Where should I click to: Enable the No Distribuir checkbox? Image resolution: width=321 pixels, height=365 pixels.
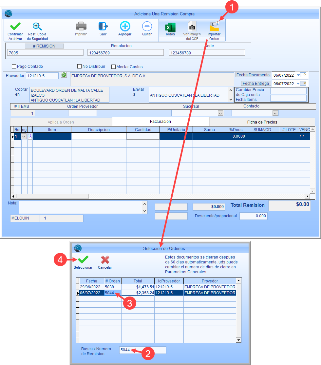click(x=79, y=66)
